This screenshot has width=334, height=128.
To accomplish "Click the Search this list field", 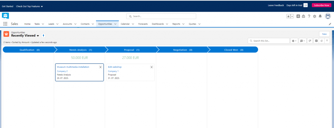I will click(x=269, y=41).
